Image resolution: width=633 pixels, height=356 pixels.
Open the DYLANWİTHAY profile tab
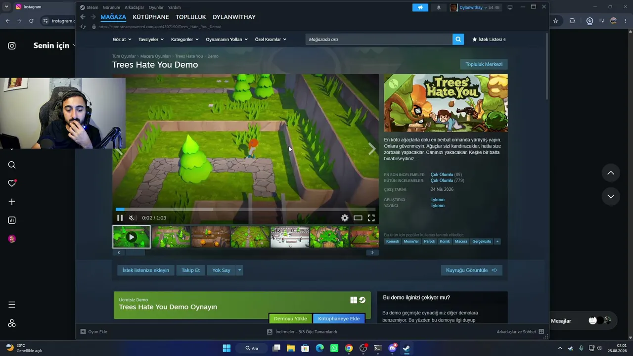(234, 17)
